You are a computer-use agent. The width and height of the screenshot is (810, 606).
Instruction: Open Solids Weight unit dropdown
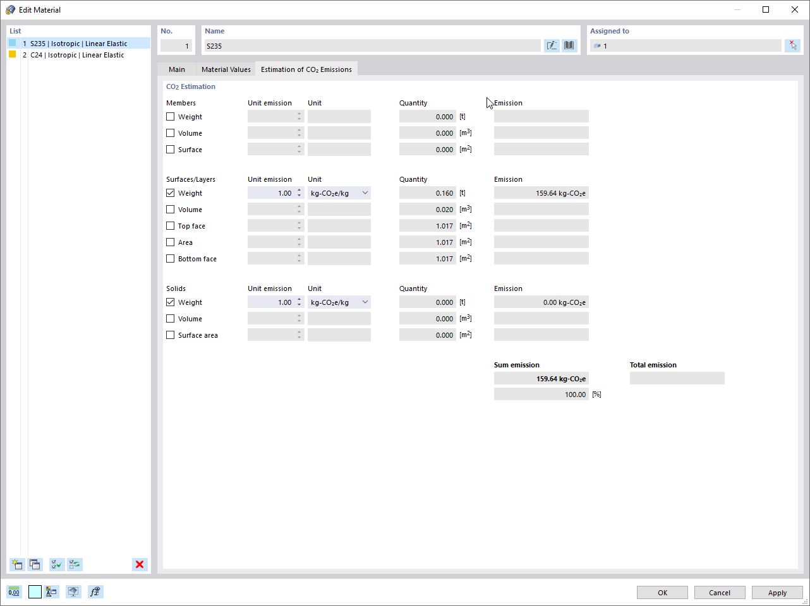pos(339,302)
